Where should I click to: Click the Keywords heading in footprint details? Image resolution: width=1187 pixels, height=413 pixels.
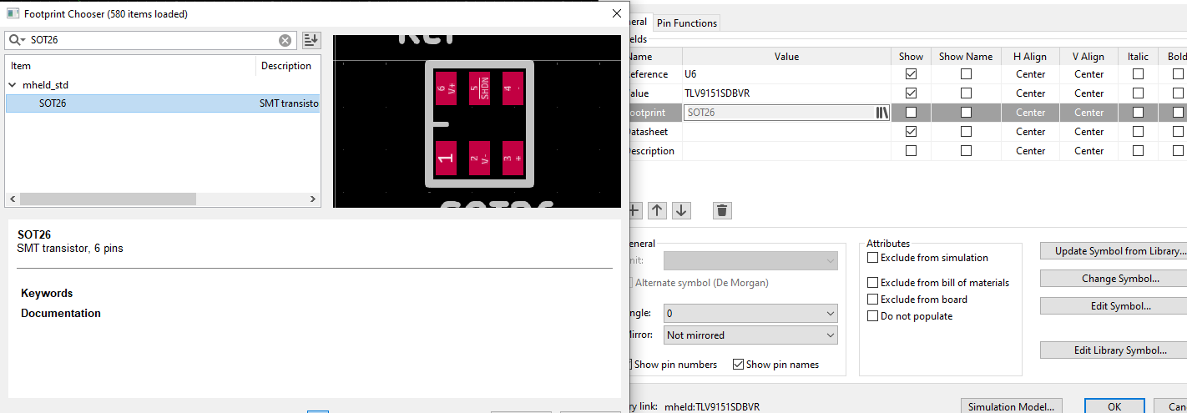[47, 293]
